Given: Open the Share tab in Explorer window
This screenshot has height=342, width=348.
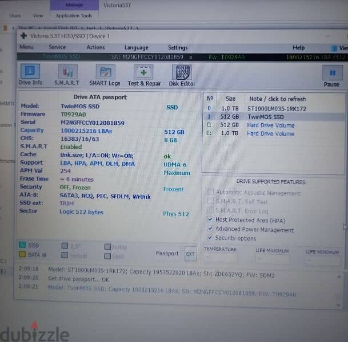Looking at the screenshot, I should (x=15, y=16).
